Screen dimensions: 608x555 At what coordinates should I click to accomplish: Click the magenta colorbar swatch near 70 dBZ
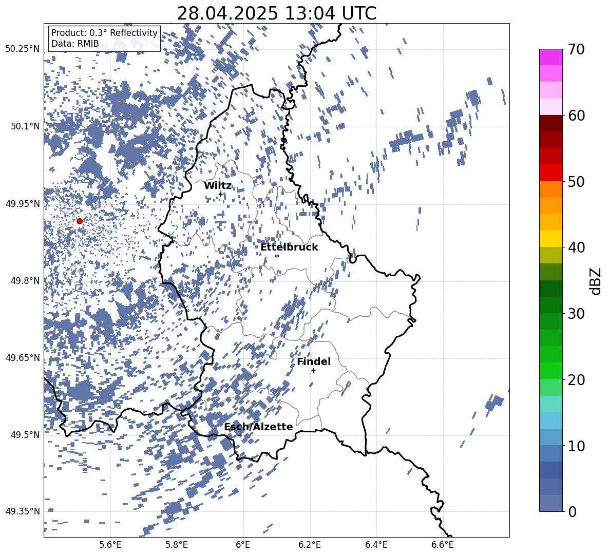coord(551,58)
